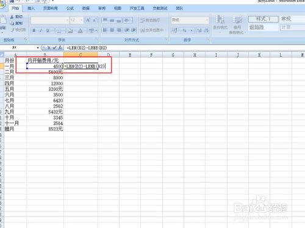
Task: Select the 计算 cell style
Action: (292, 27)
